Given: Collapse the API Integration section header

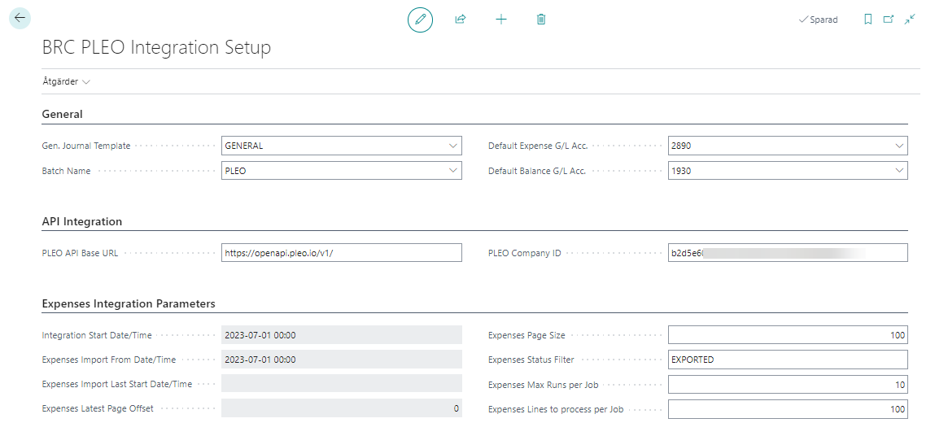Looking at the screenshot, I should pos(81,221).
